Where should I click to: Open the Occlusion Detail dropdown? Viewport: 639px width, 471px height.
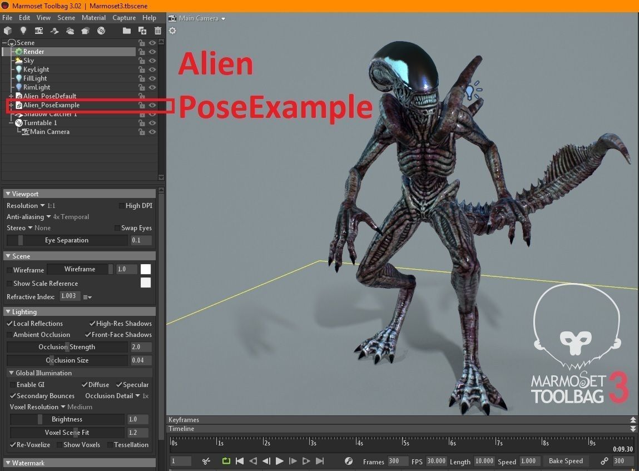137,395
